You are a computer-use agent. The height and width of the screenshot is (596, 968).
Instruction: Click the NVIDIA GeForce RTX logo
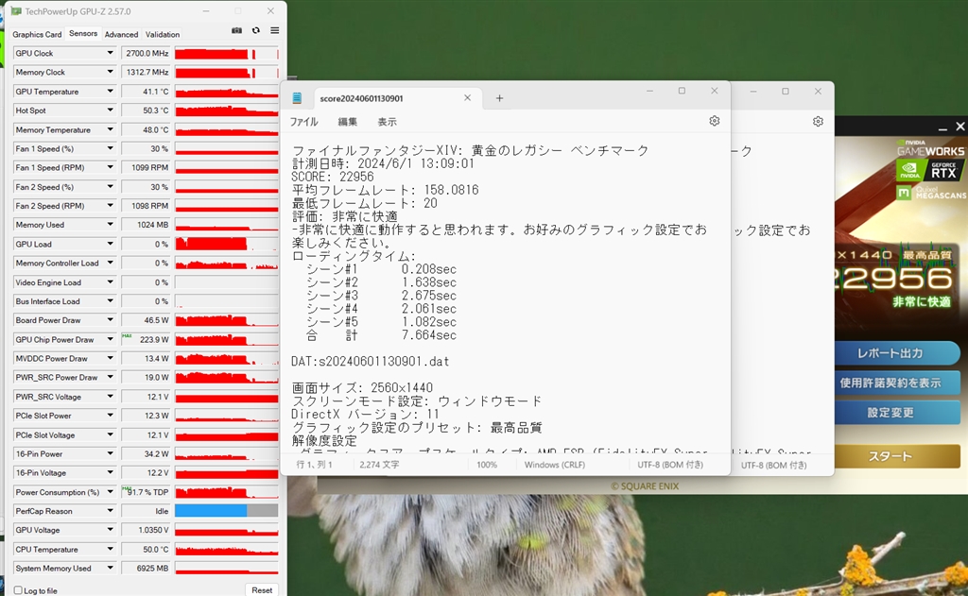tap(930, 170)
